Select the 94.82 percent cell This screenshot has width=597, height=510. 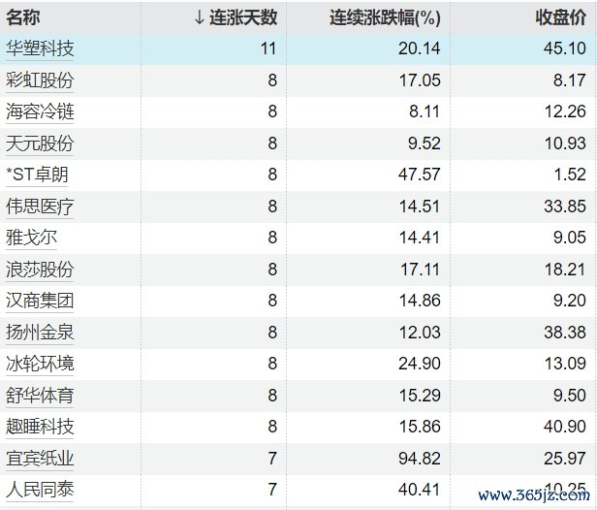point(420,459)
